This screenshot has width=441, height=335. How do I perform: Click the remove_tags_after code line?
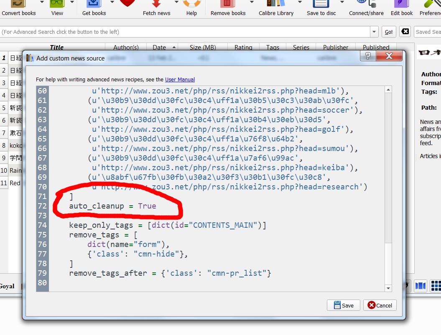[x=170, y=273]
